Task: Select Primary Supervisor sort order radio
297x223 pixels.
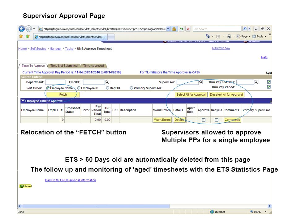Action: point(131,88)
